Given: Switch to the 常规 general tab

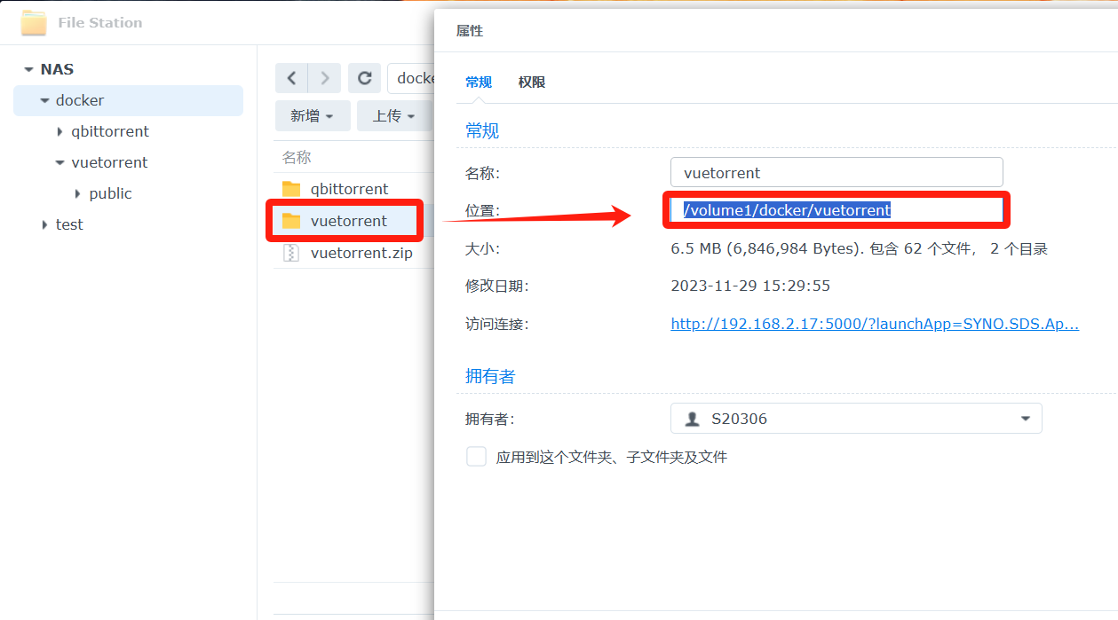Looking at the screenshot, I should [478, 82].
